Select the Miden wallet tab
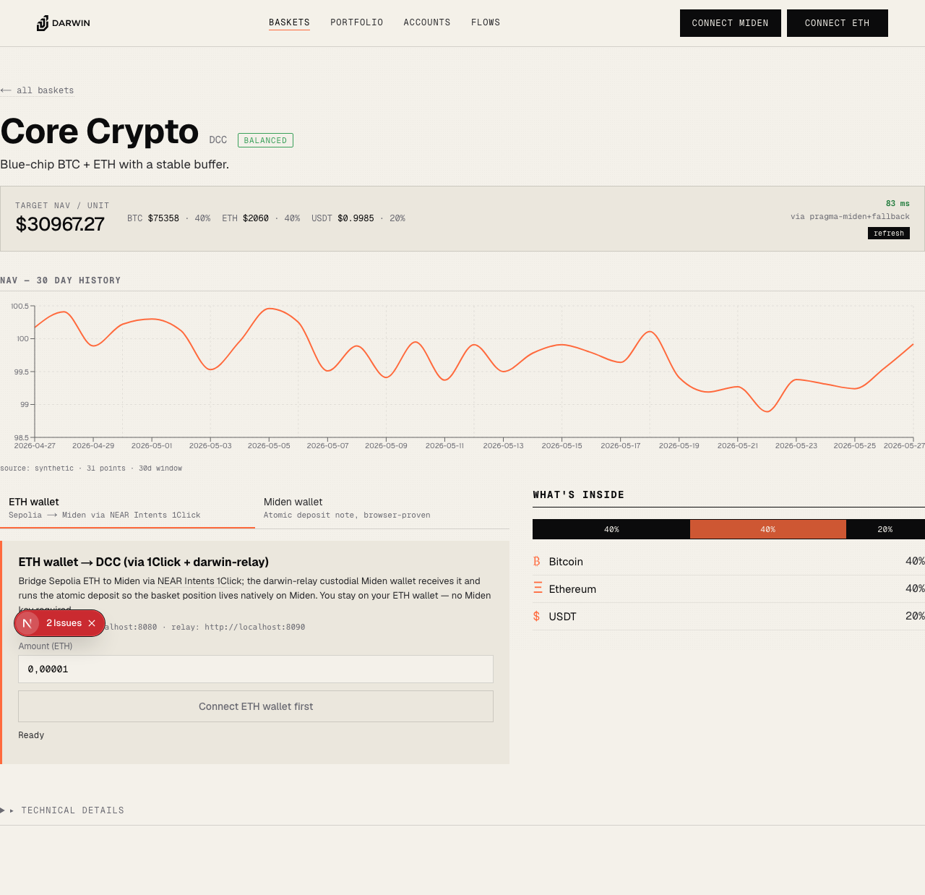925x895 pixels. coord(382,508)
